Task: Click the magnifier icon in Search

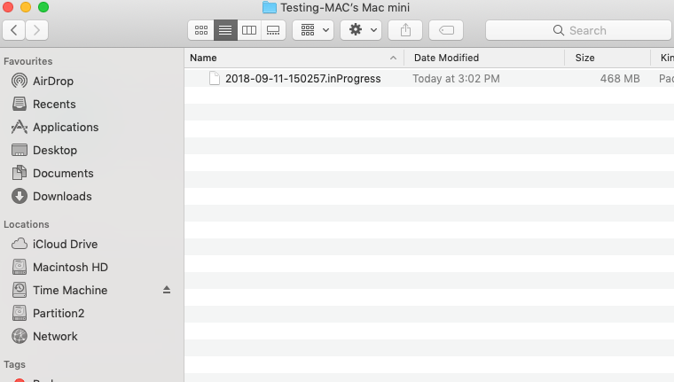Action: [559, 30]
